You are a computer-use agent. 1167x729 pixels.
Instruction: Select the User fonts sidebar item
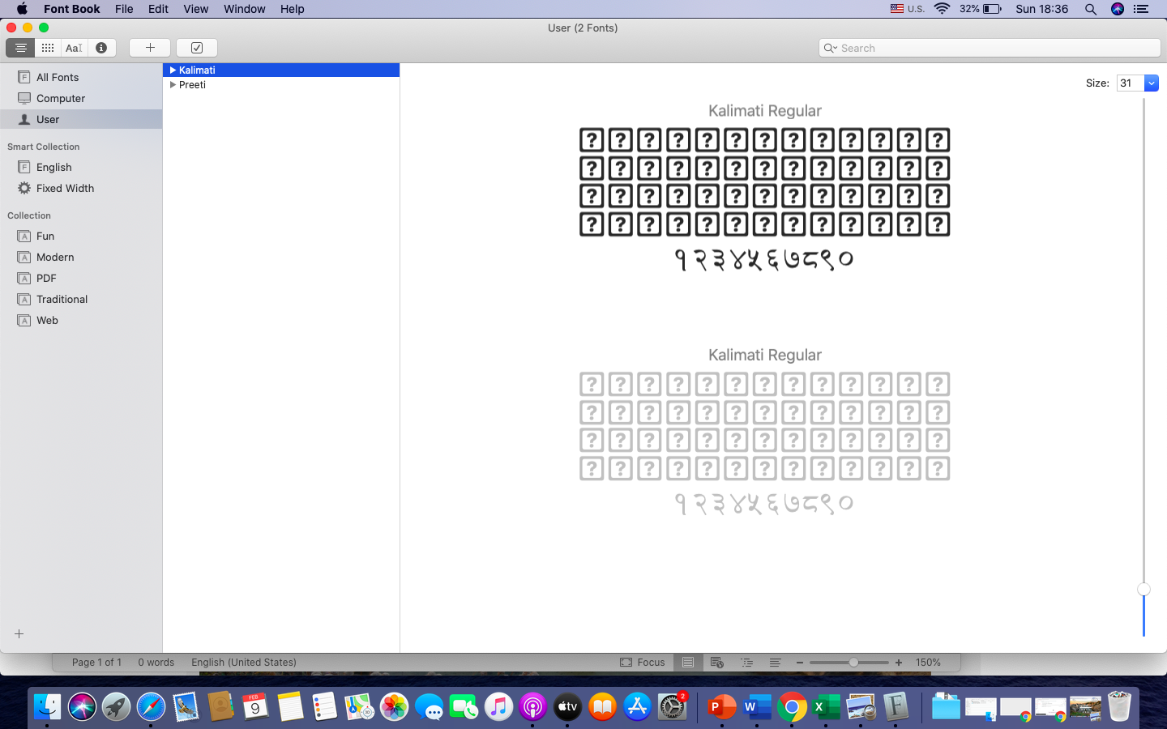pyautogui.click(x=81, y=119)
